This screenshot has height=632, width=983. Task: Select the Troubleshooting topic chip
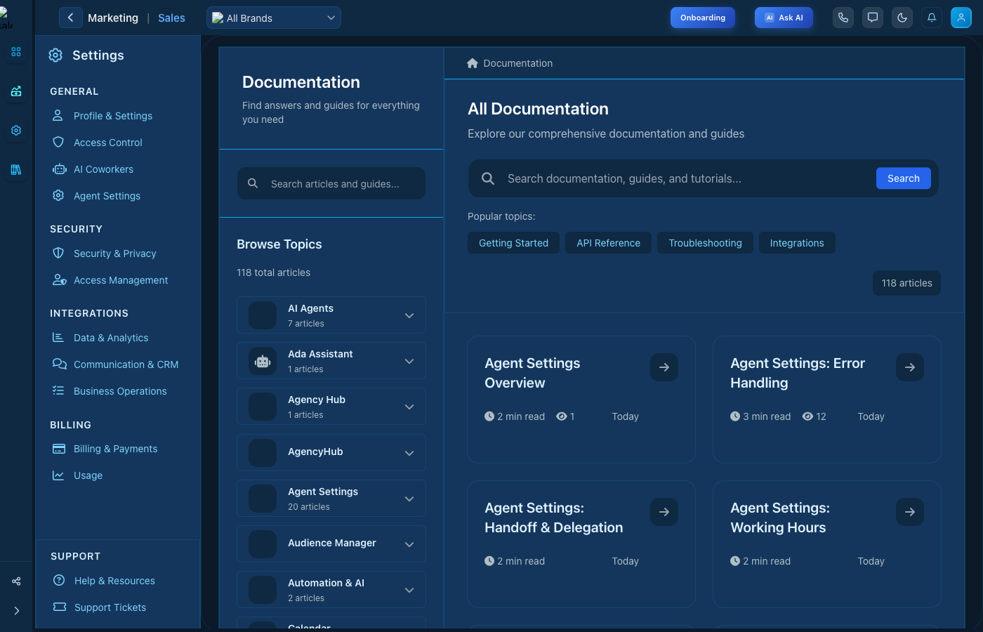705,243
